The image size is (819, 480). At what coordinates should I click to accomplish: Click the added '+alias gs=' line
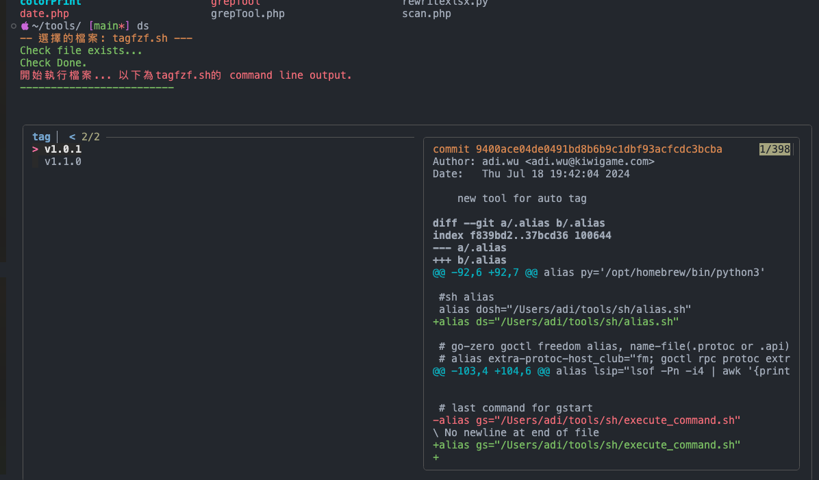click(x=586, y=445)
